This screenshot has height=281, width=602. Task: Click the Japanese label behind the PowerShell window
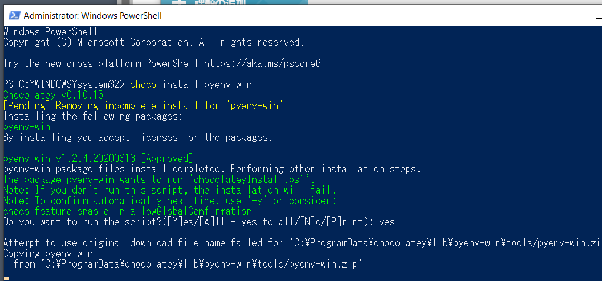pos(220,2)
